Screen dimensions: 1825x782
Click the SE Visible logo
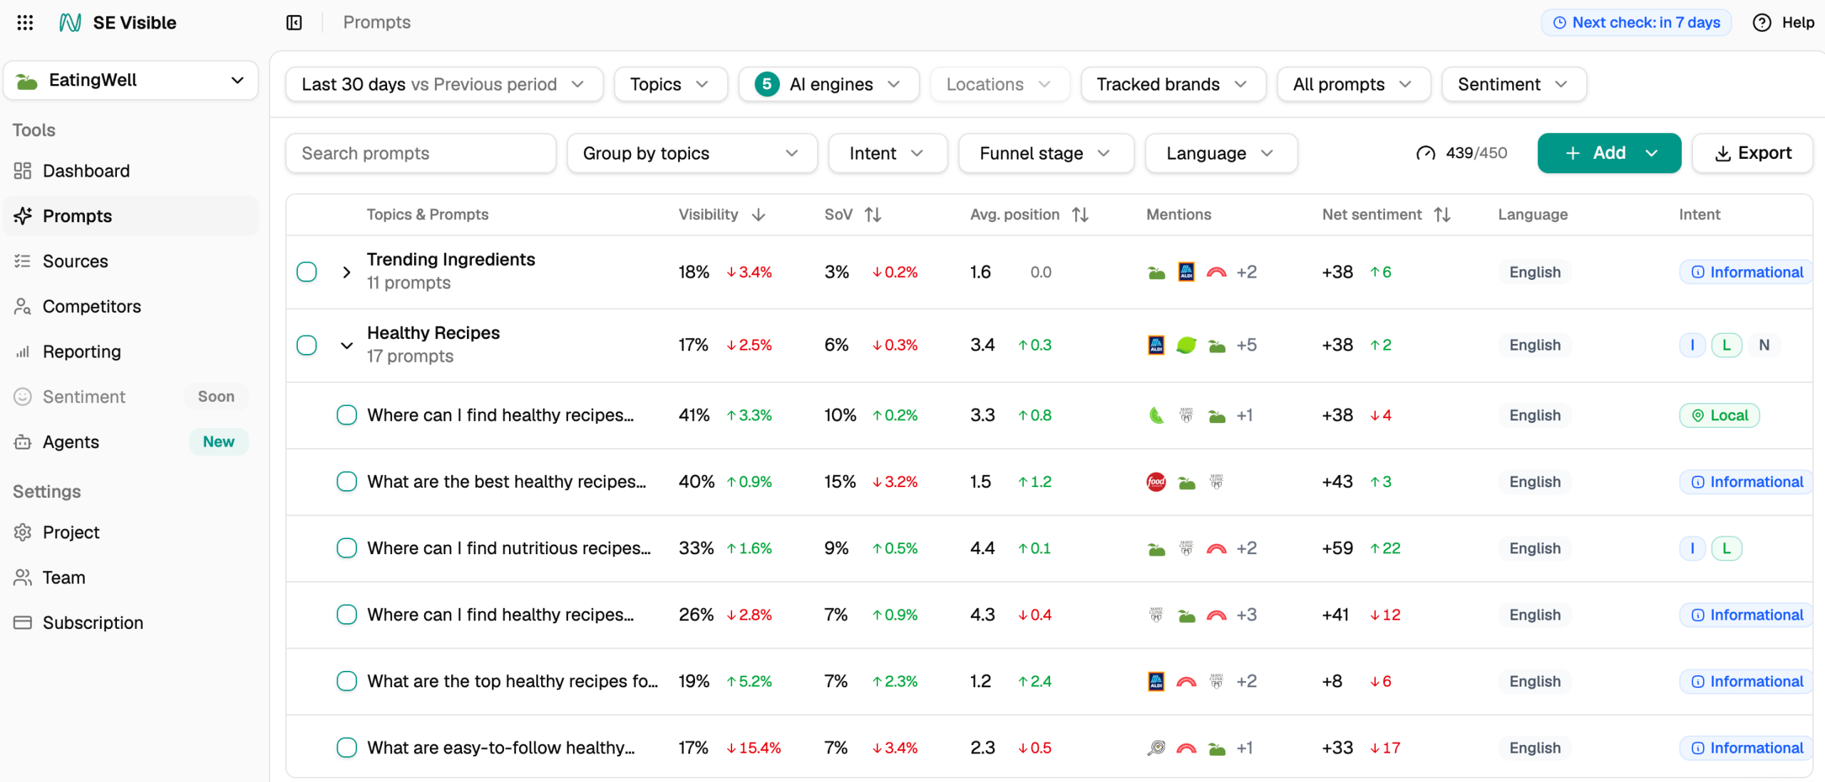pos(118,23)
